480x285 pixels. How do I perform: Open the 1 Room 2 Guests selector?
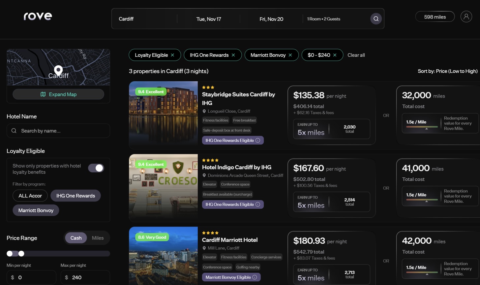point(323,19)
